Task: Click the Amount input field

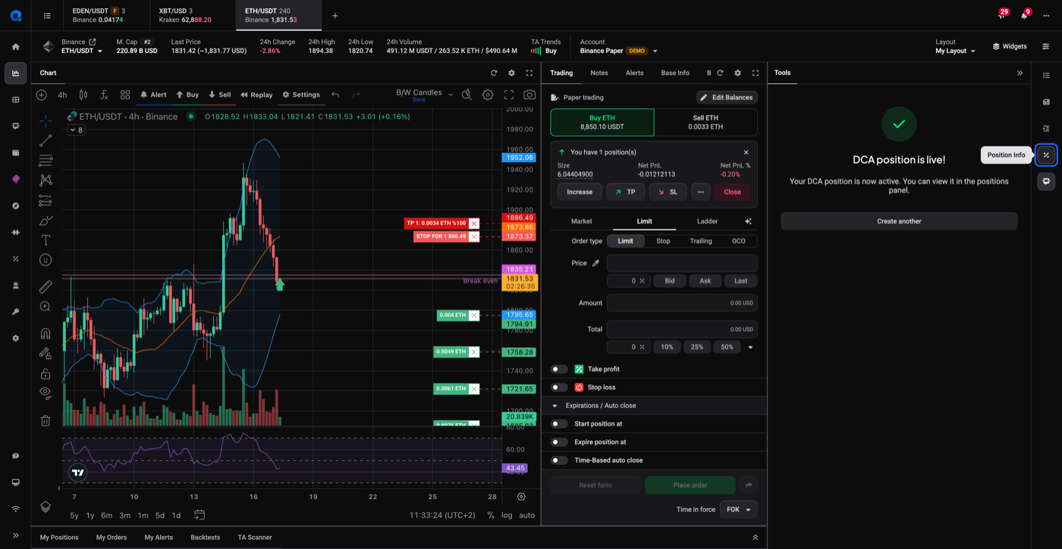Action: (682, 303)
